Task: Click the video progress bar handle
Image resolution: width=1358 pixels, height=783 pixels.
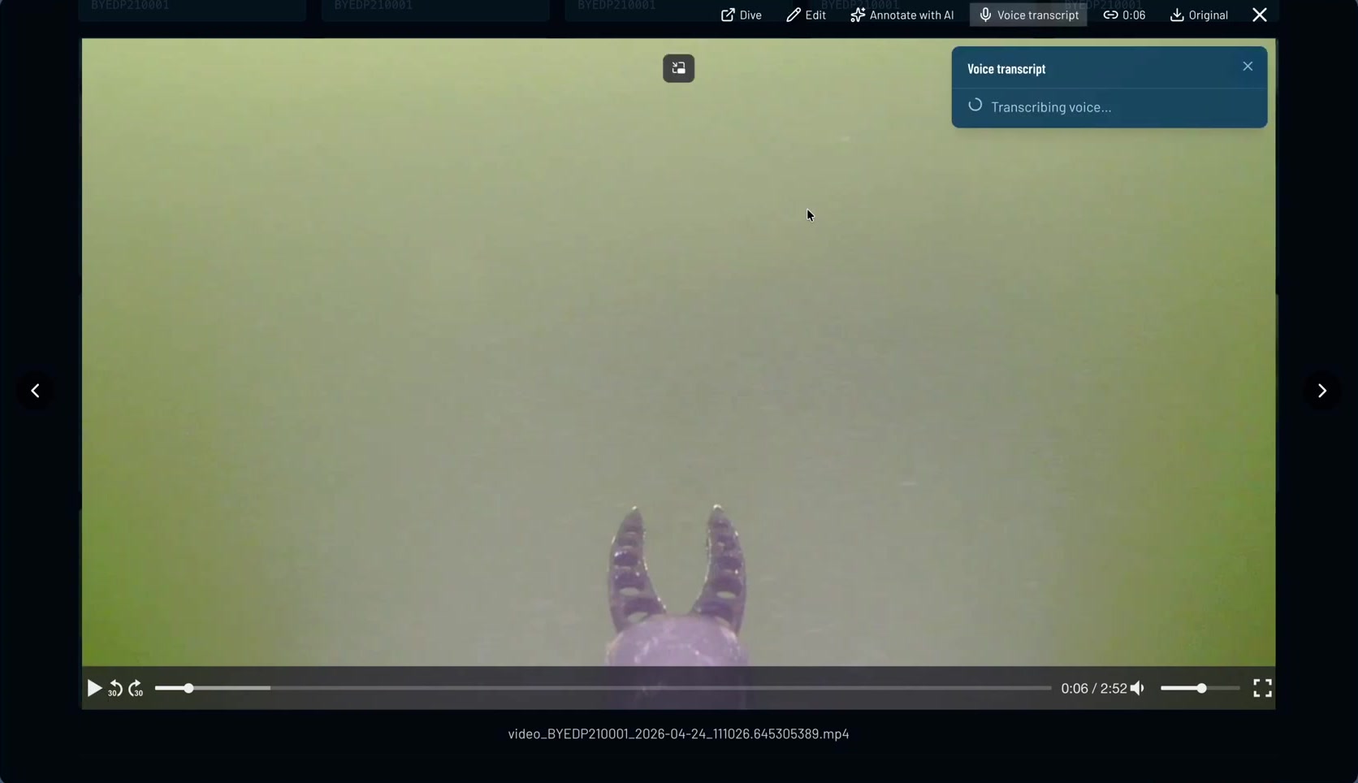Action: [x=188, y=688]
